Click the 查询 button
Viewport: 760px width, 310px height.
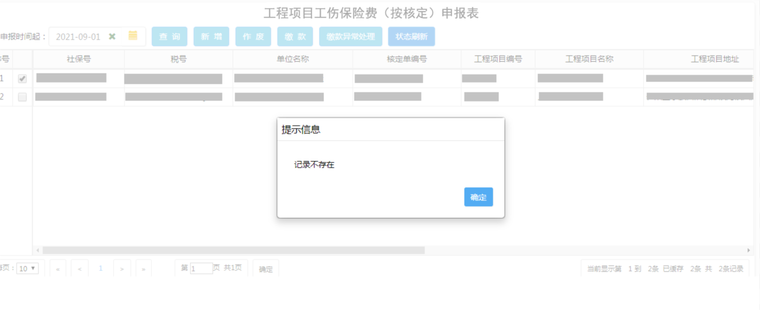[169, 37]
